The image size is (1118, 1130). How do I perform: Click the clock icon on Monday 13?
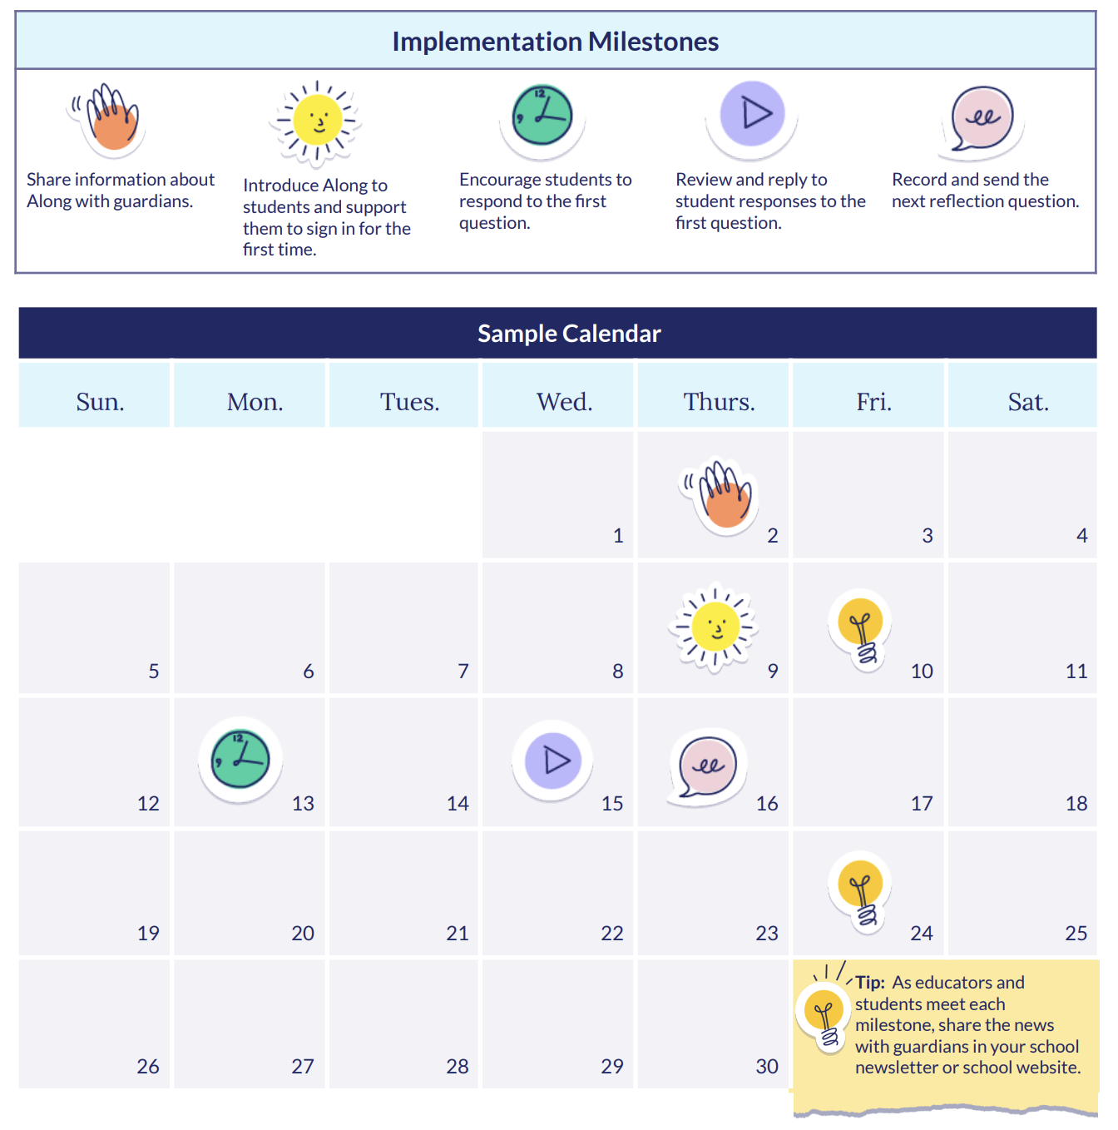240,759
